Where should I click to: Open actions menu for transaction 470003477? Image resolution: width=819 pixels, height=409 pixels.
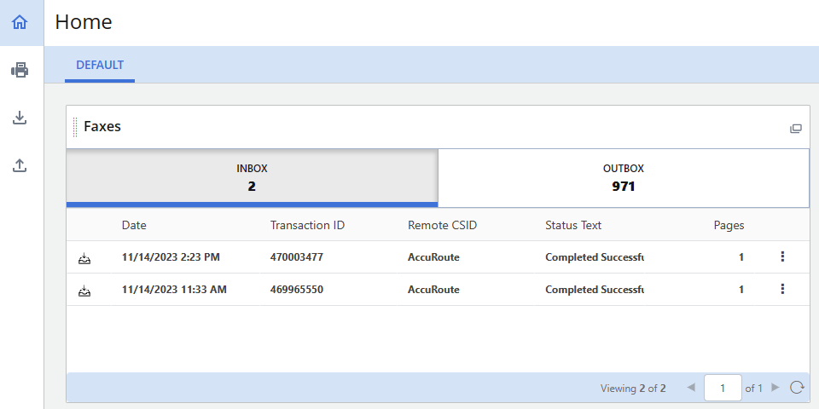click(x=782, y=256)
